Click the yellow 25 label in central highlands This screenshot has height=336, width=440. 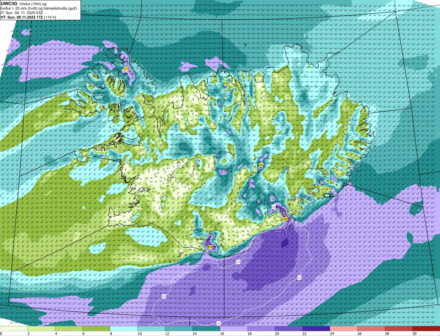coord(261,165)
